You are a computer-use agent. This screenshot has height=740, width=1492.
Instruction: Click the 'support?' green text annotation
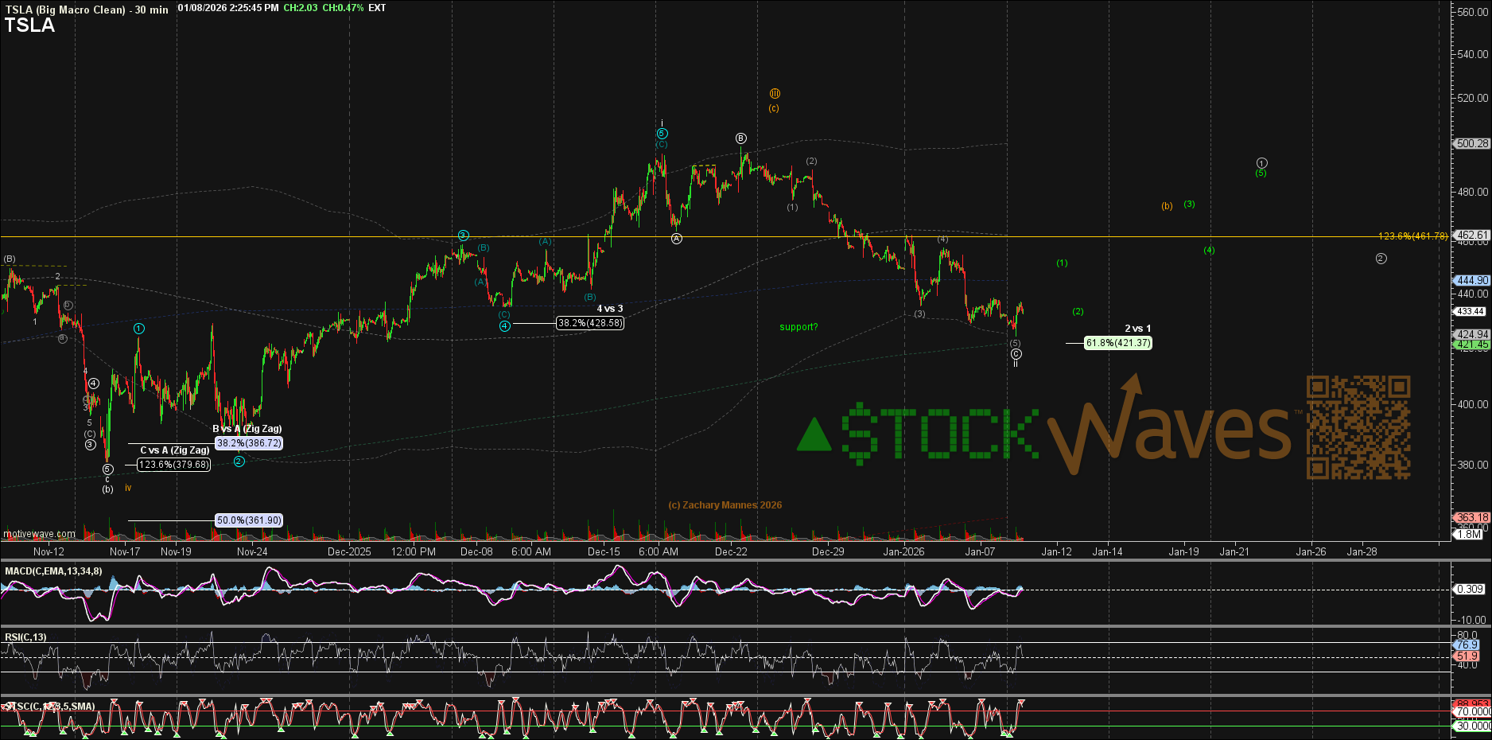coord(798,327)
